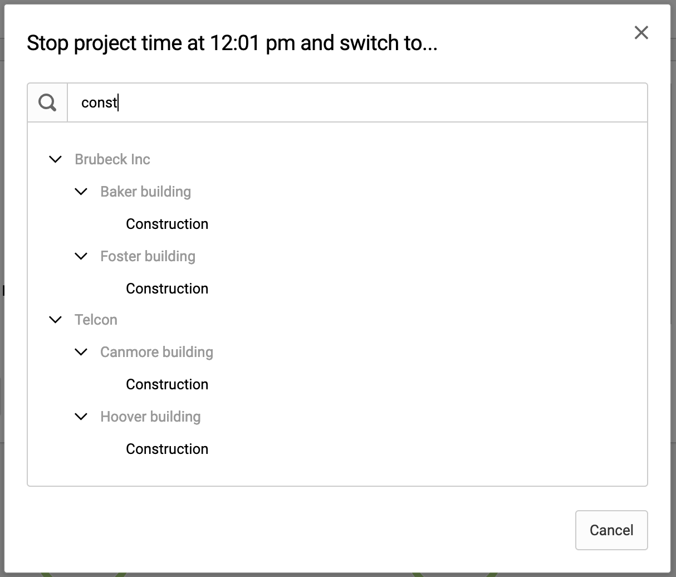Viewport: 676px width, 577px height.
Task: Click the search magnifier icon
Action: 47,102
